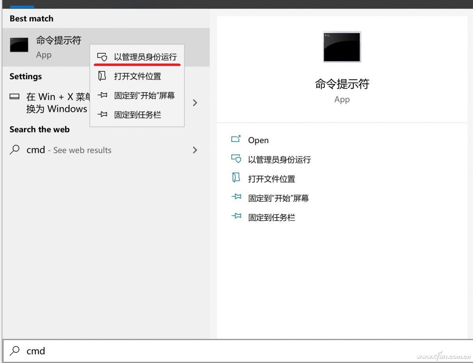Viewport: 473px width, 363px height.
Task: Click the keyboard icon beside the Win + X setting
Action: coord(14,97)
